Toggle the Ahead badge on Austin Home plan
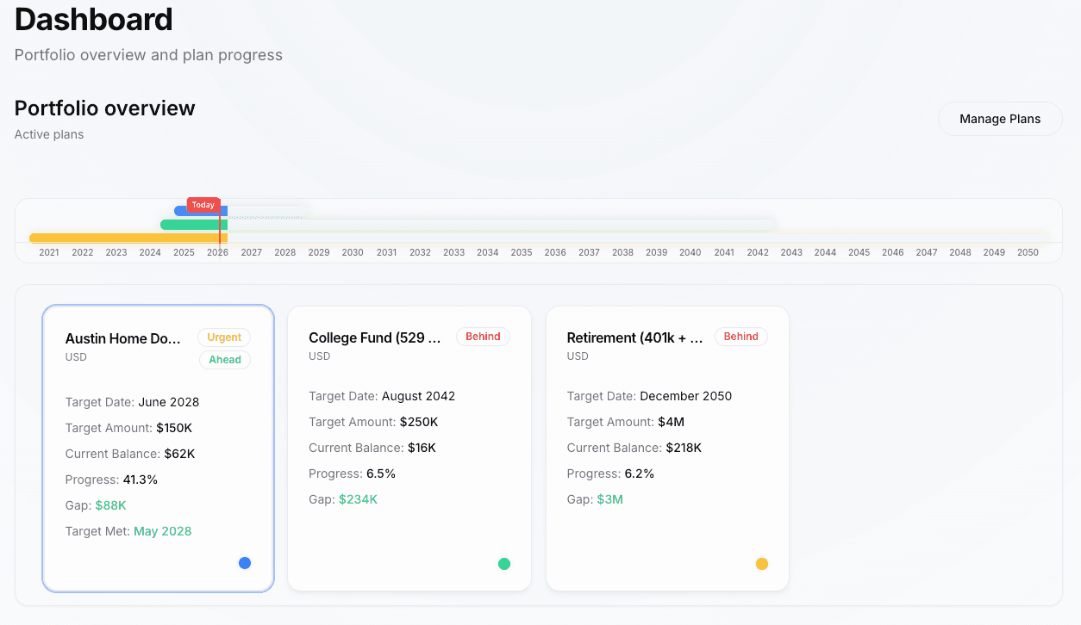The width and height of the screenshot is (1081, 625). coord(224,360)
